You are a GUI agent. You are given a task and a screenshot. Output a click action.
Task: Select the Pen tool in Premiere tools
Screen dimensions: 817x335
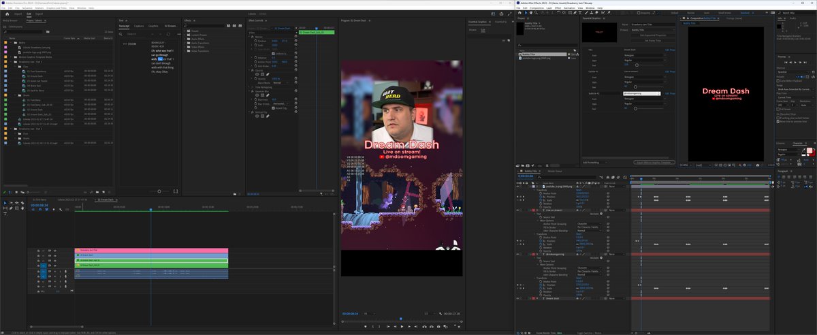pyautogui.click(x=11, y=208)
